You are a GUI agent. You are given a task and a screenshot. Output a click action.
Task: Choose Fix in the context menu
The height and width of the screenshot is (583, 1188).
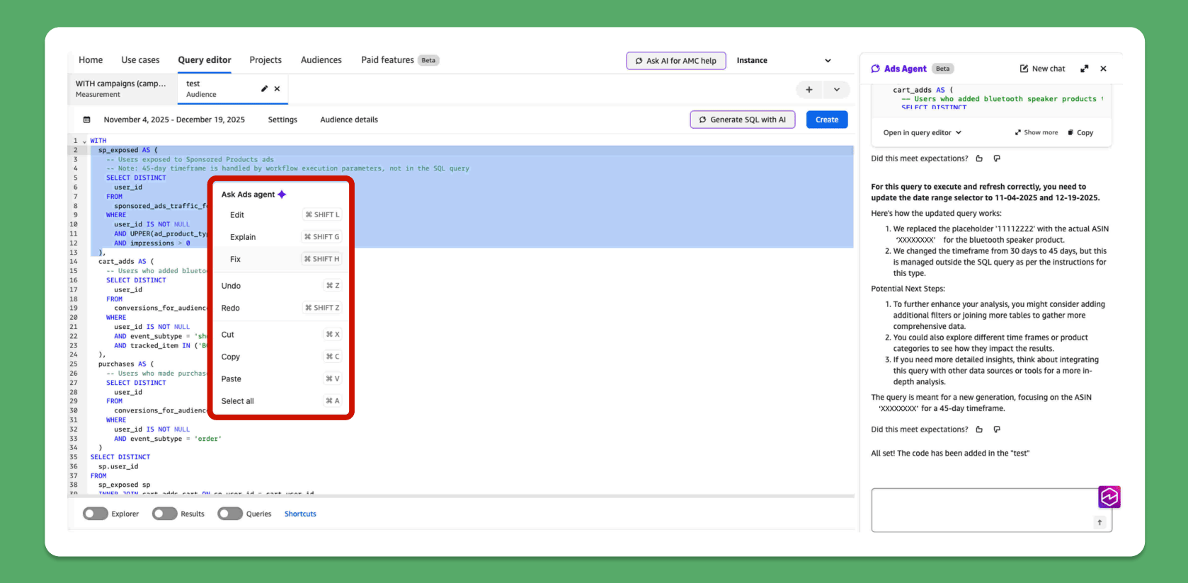tap(281, 259)
